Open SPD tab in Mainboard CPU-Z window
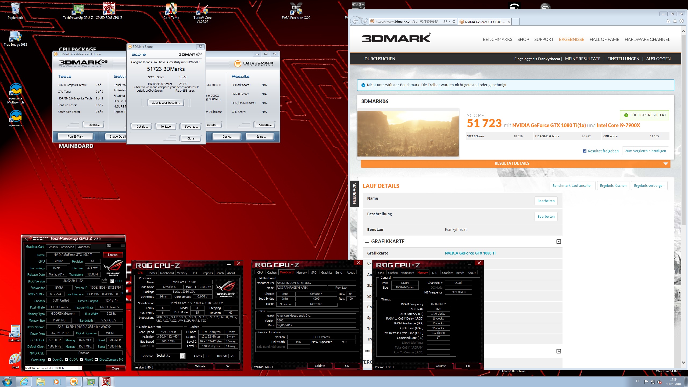Screen dimensions: 688x387 tap(314, 273)
